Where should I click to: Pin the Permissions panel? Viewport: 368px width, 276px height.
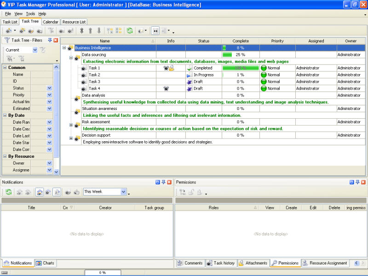coord(357,182)
